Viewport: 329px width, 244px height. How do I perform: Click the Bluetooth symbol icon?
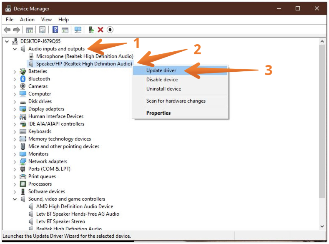[23, 79]
